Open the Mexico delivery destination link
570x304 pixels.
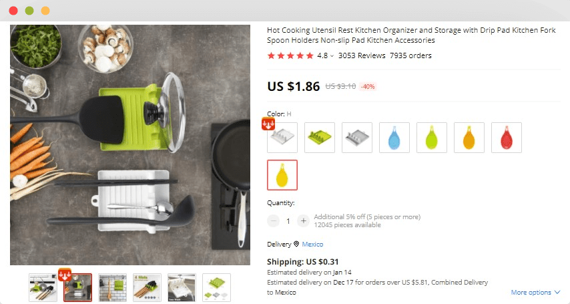[312, 245]
